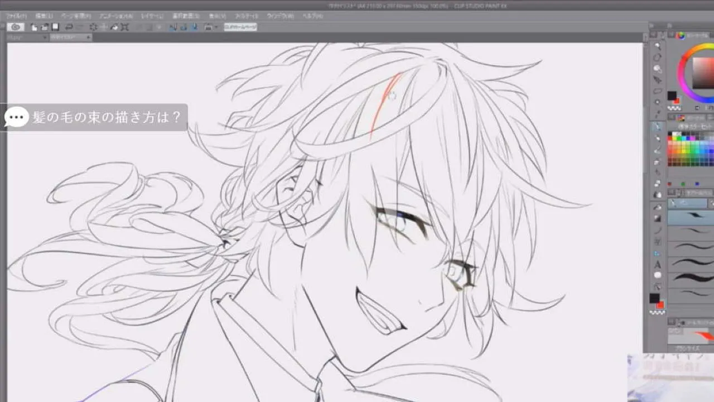The width and height of the screenshot is (714, 402).
Task: Select the Speech balloon tool in toolbox
Action: [658, 275]
